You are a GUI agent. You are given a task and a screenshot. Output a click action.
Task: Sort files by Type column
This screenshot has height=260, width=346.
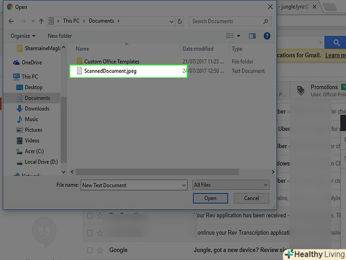pos(237,49)
